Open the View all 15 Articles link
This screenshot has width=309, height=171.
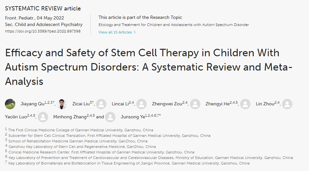click(115, 32)
